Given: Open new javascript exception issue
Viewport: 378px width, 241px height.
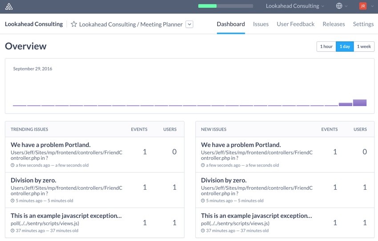Looking at the screenshot, I should [x=257, y=216].
